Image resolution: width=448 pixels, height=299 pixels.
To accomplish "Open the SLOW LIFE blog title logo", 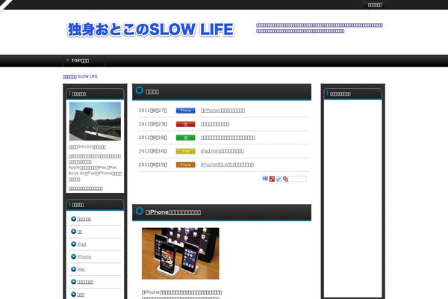I will click(151, 30).
